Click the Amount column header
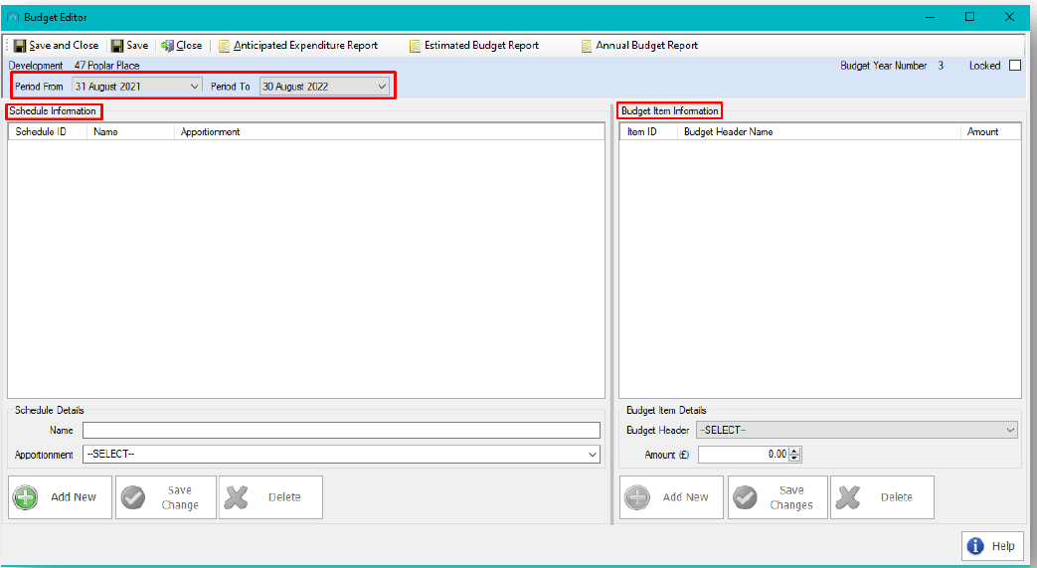Viewport: 1037px width, 568px height. tap(990, 131)
